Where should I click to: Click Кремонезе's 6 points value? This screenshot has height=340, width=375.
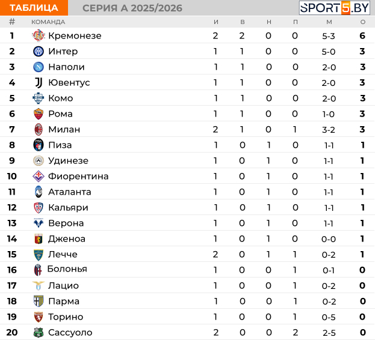pyautogui.click(x=362, y=36)
